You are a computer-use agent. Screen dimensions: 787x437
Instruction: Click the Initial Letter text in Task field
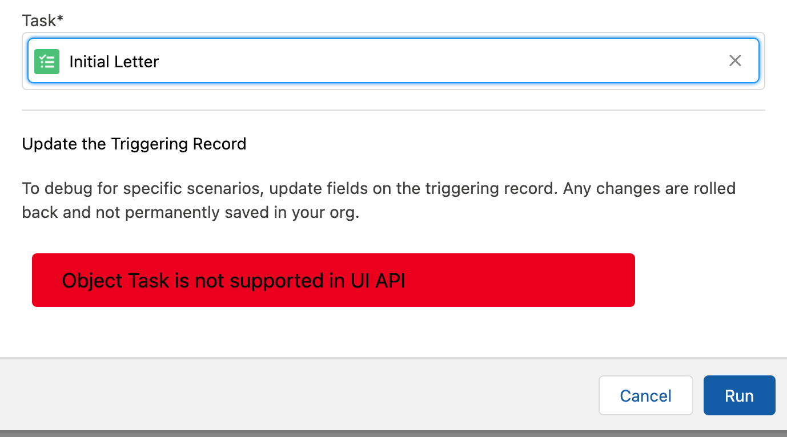click(114, 62)
